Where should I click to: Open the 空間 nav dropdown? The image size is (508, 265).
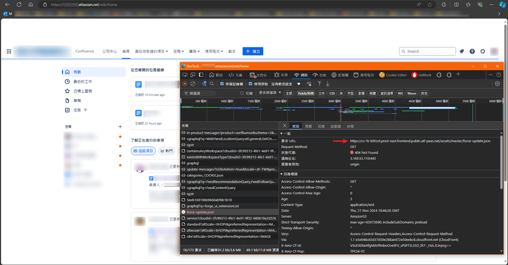pyautogui.click(x=179, y=51)
